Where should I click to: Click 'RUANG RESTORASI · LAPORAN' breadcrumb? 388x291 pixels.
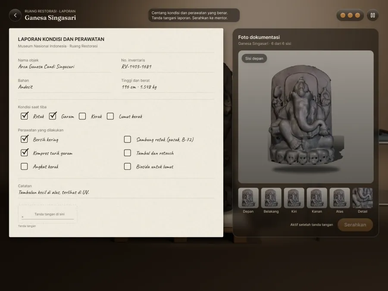point(50,11)
